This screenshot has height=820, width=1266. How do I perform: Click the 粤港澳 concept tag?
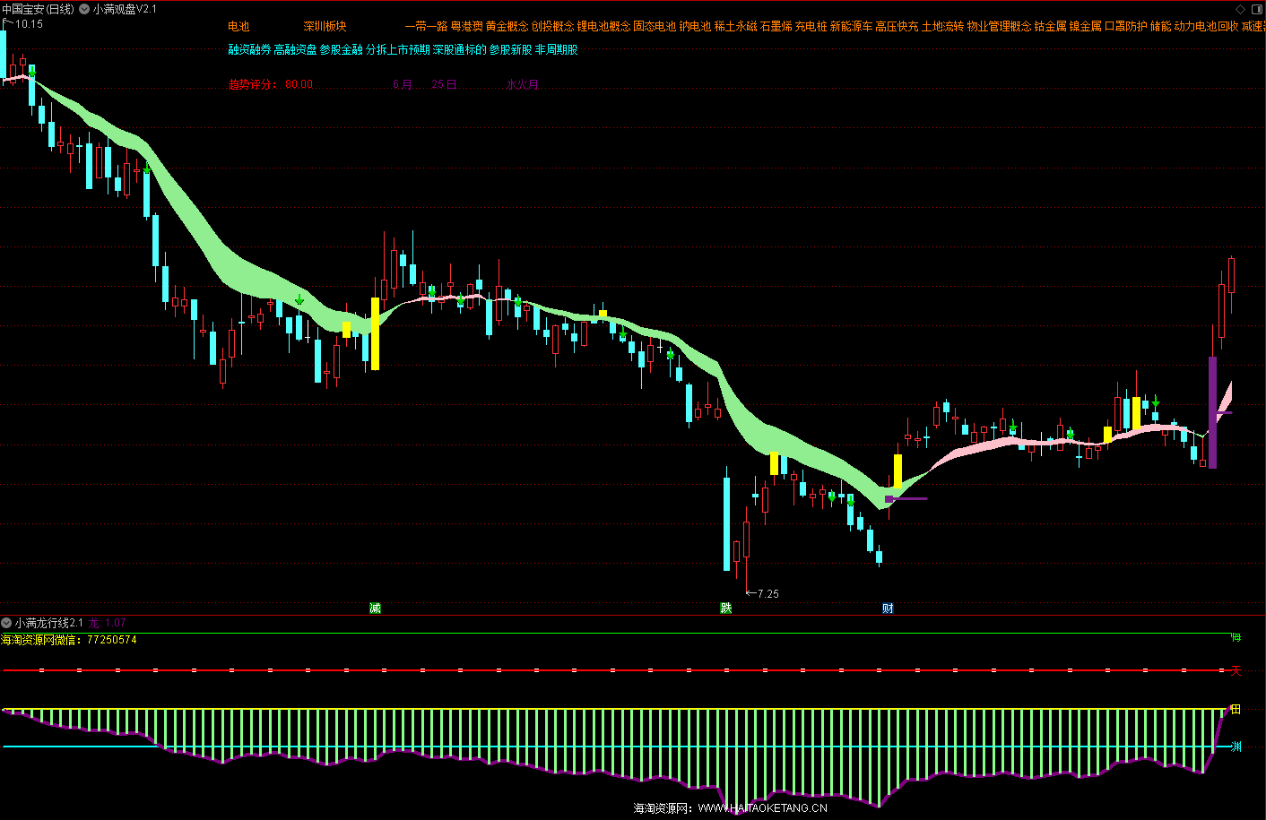pos(466,27)
